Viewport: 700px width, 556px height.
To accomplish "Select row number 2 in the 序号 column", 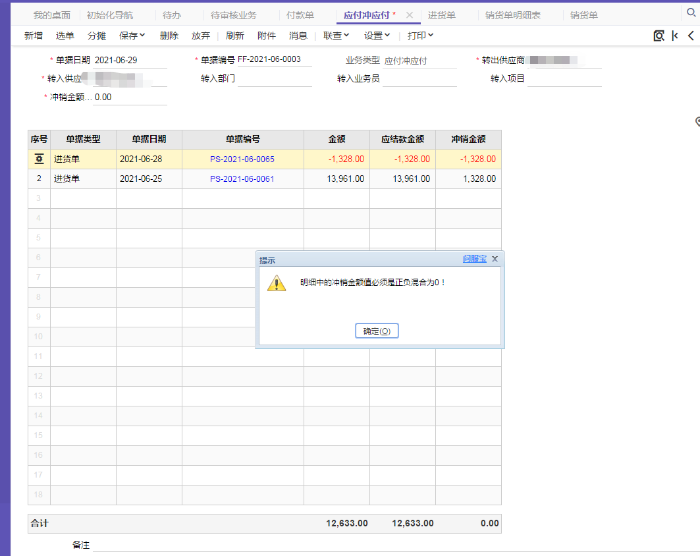I will pyautogui.click(x=40, y=179).
